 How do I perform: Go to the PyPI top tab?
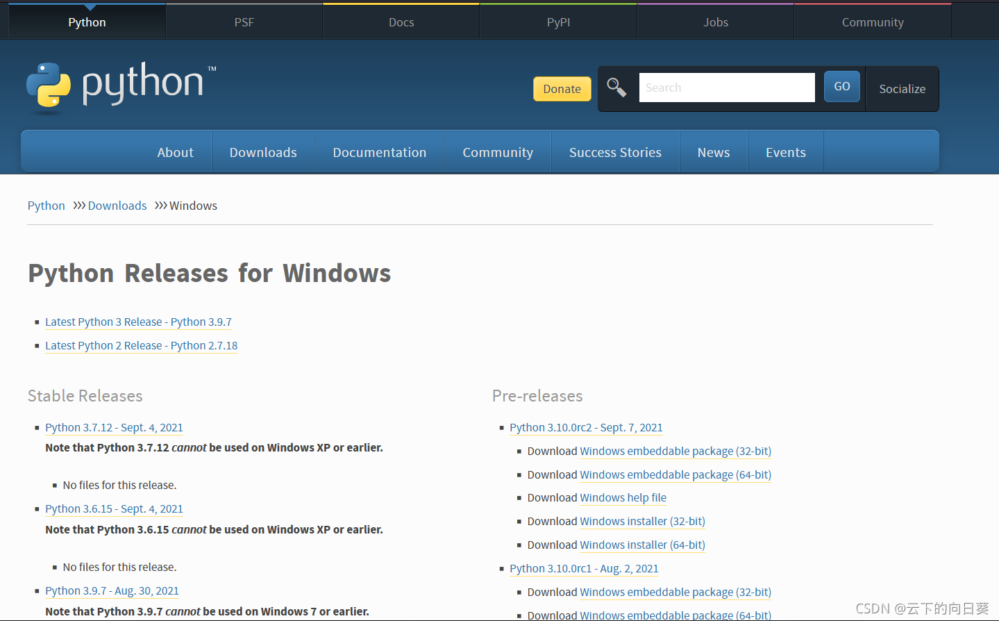click(558, 22)
